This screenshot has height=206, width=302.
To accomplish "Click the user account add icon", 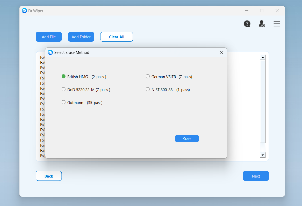I will [262, 24].
